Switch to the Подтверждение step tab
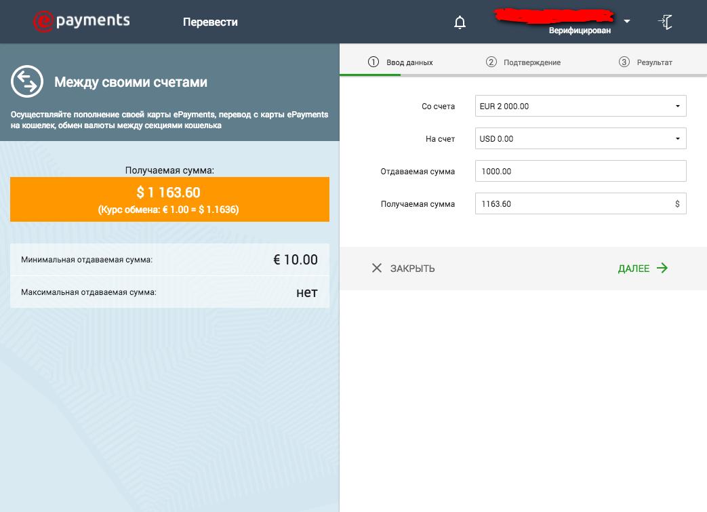This screenshot has width=707, height=512. pyautogui.click(x=523, y=62)
